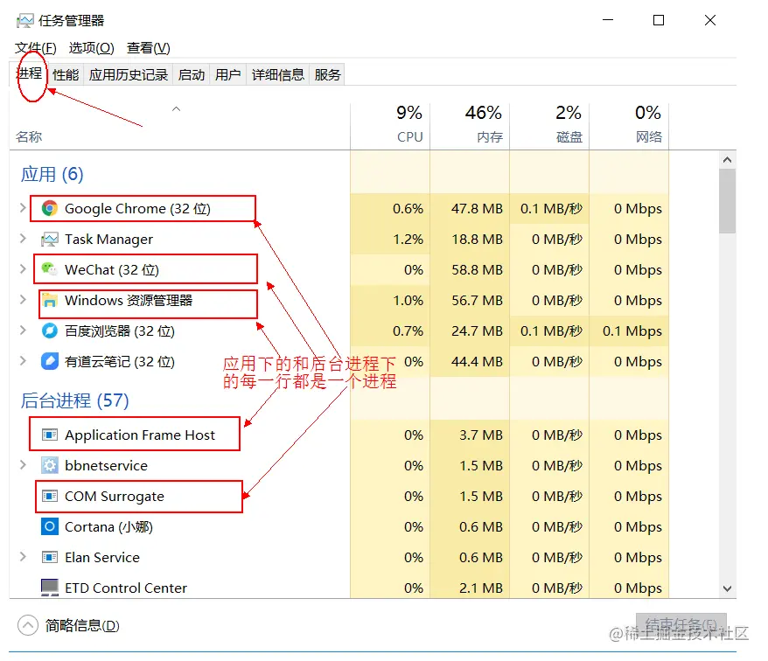Select the Cortana (小娜) icon
This screenshot has width=768, height=661.
(x=51, y=526)
